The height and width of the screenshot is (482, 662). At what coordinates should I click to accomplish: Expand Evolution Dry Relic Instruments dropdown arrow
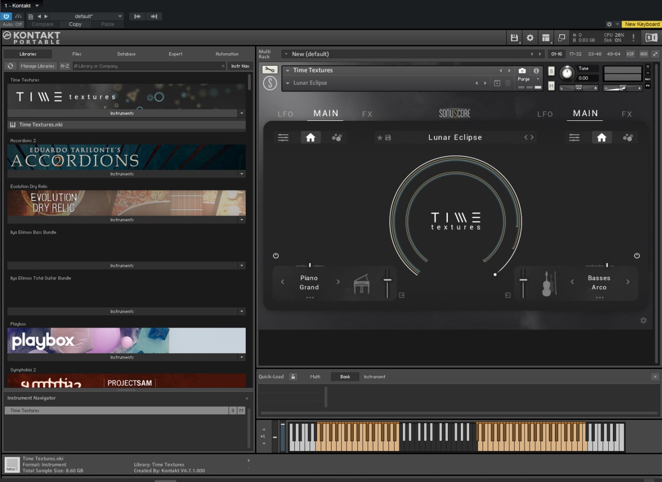click(x=242, y=220)
